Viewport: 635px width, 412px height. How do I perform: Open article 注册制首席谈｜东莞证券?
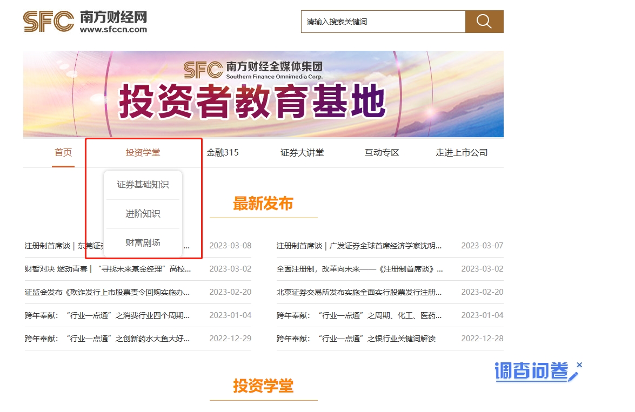[108, 246]
